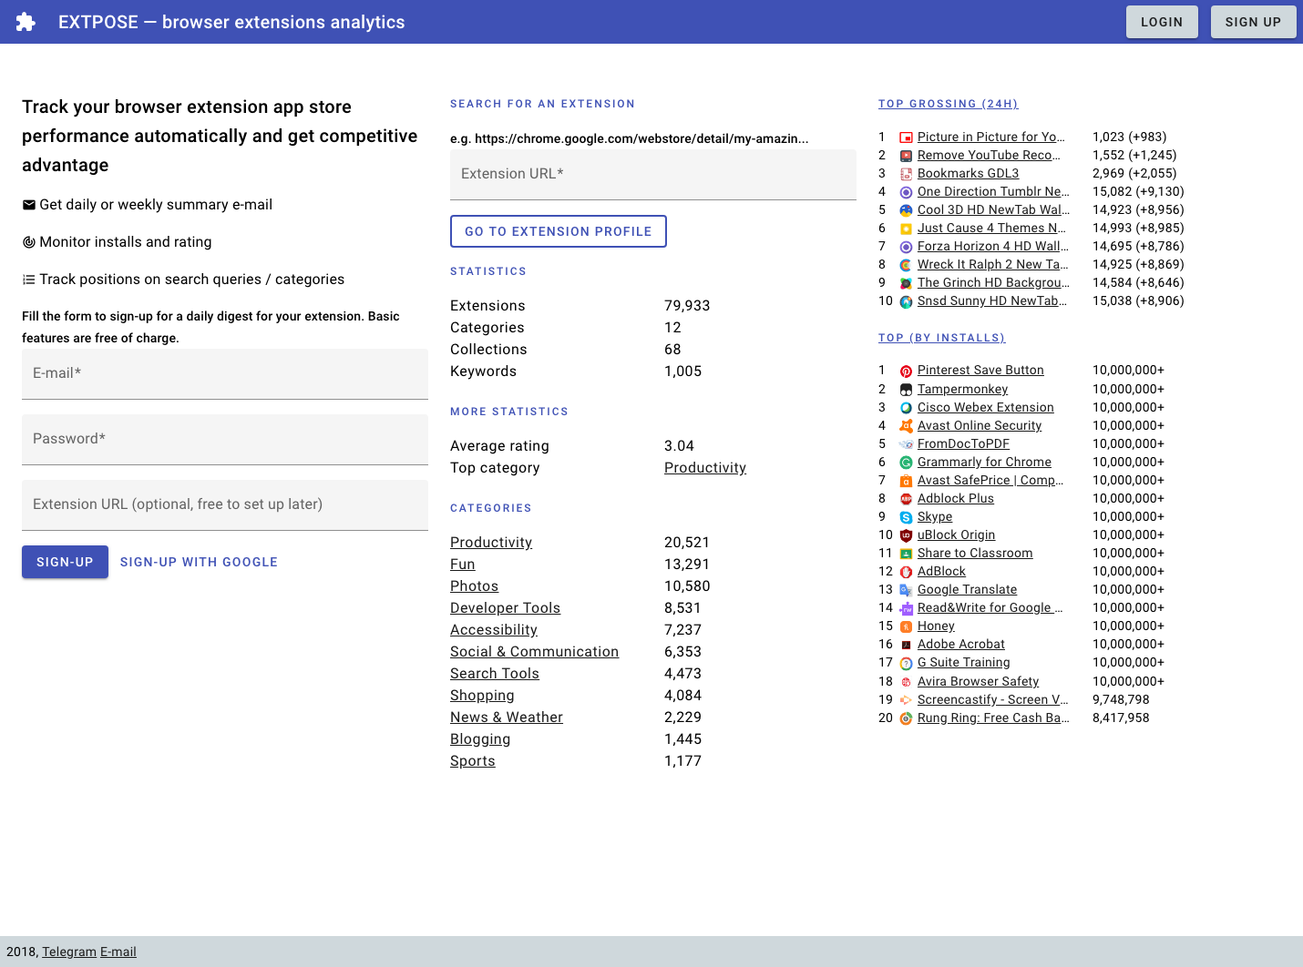Viewport: 1303px width, 967px height.
Task: Click the Tampermonkey extension icon
Action: 906,390
